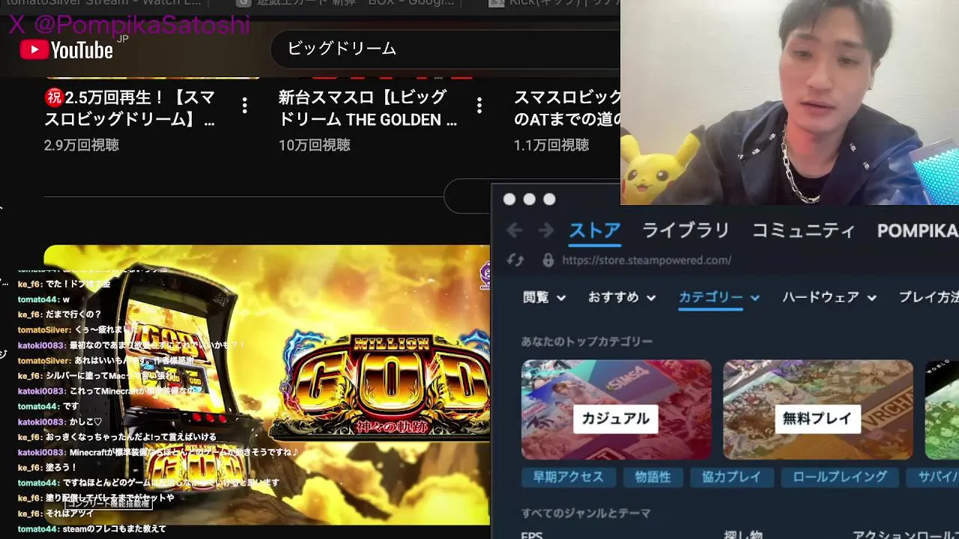Click the 1.1万回視聴 view count
This screenshot has height=539, width=959.
[x=551, y=144]
